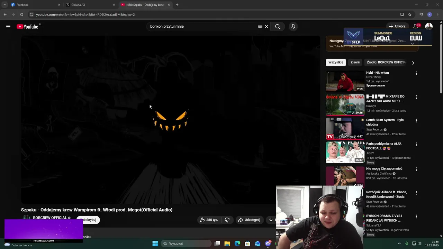The height and width of the screenshot is (249, 443).
Task: Open the Utwórz create button
Action: [397, 26]
